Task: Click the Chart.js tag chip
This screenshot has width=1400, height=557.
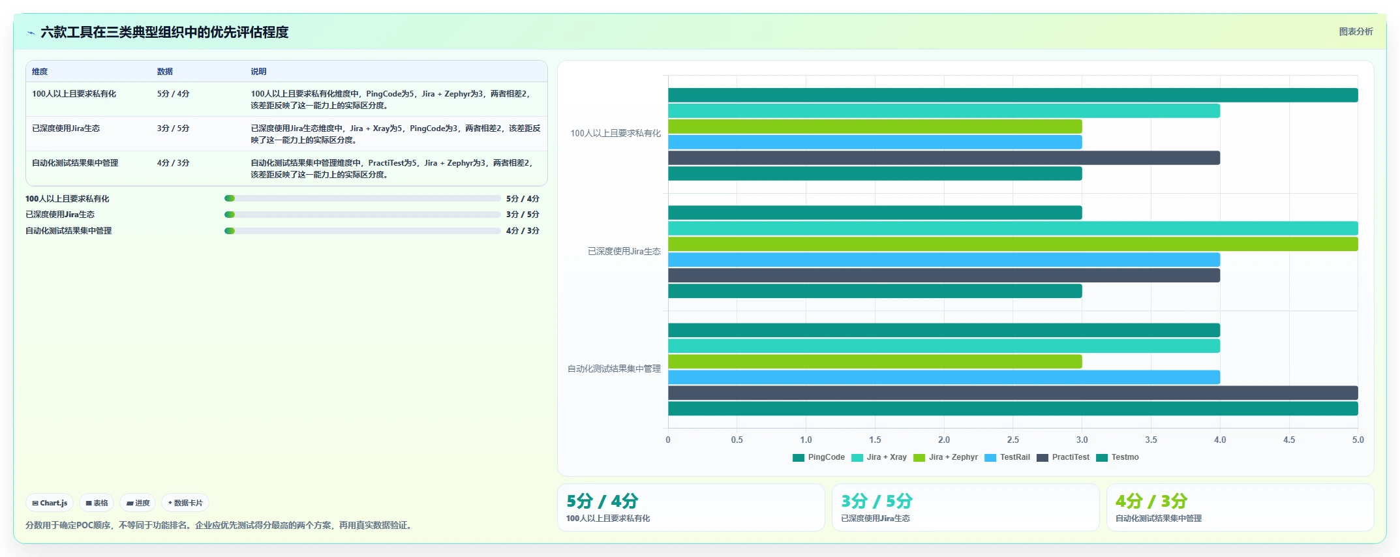Action: coord(50,503)
